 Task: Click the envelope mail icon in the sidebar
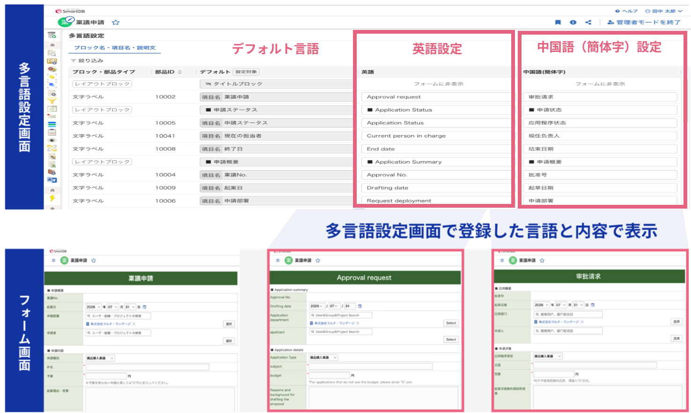tap(52, 116)
